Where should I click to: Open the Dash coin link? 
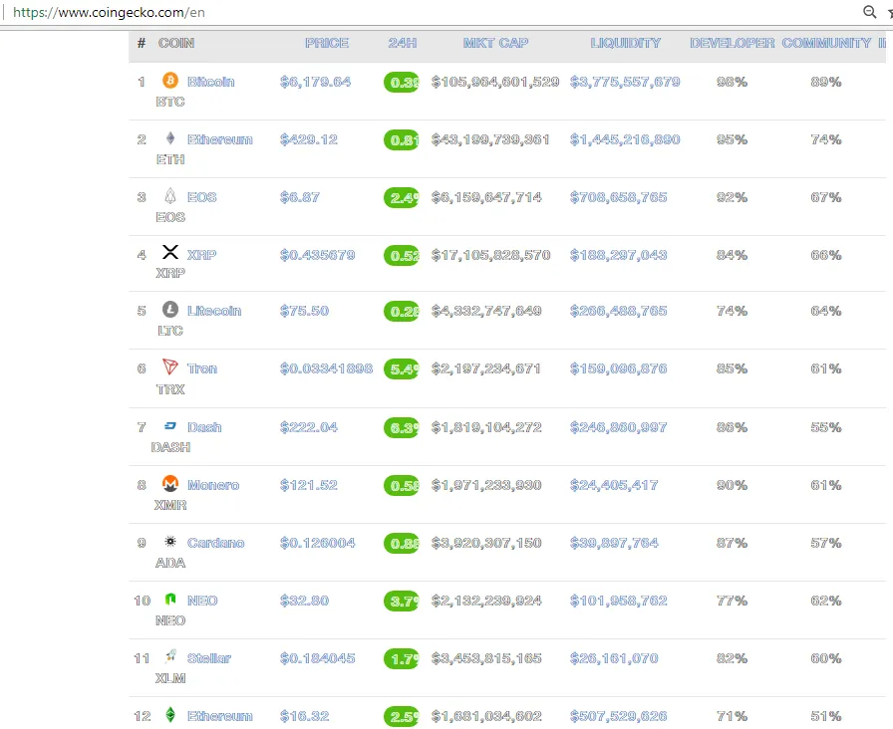[204, 427]
